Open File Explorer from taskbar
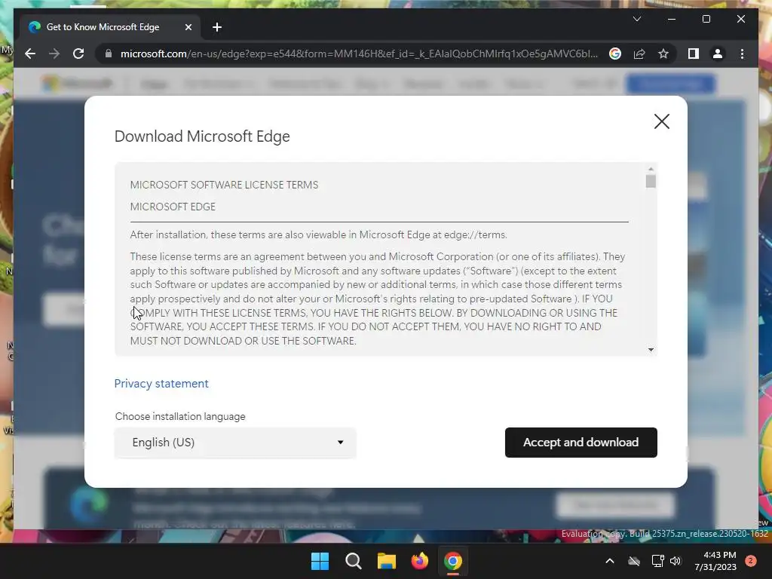The width and height of the screenshot is (772, 579). 387,561
